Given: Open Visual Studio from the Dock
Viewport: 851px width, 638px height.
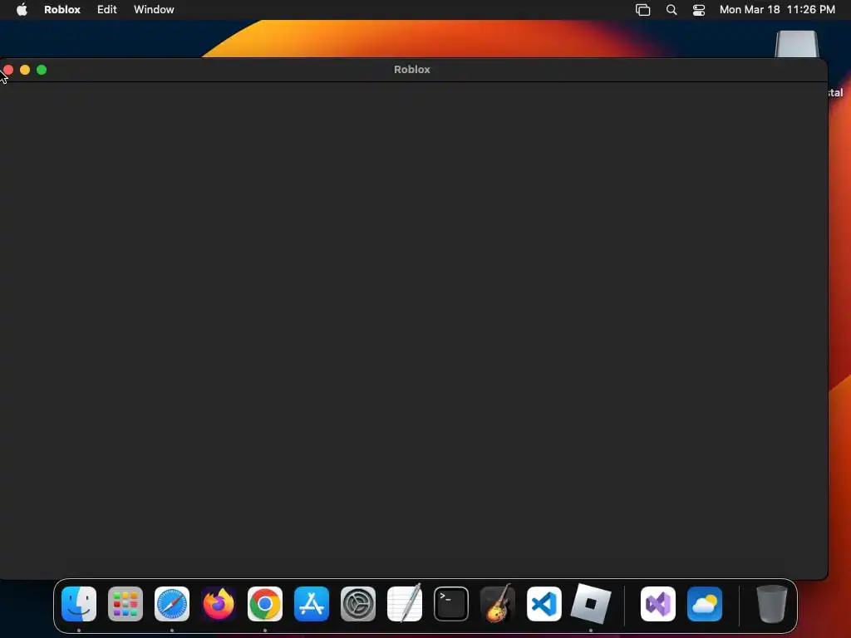Looking at the screenshot, I should click(x=658, y=604).
